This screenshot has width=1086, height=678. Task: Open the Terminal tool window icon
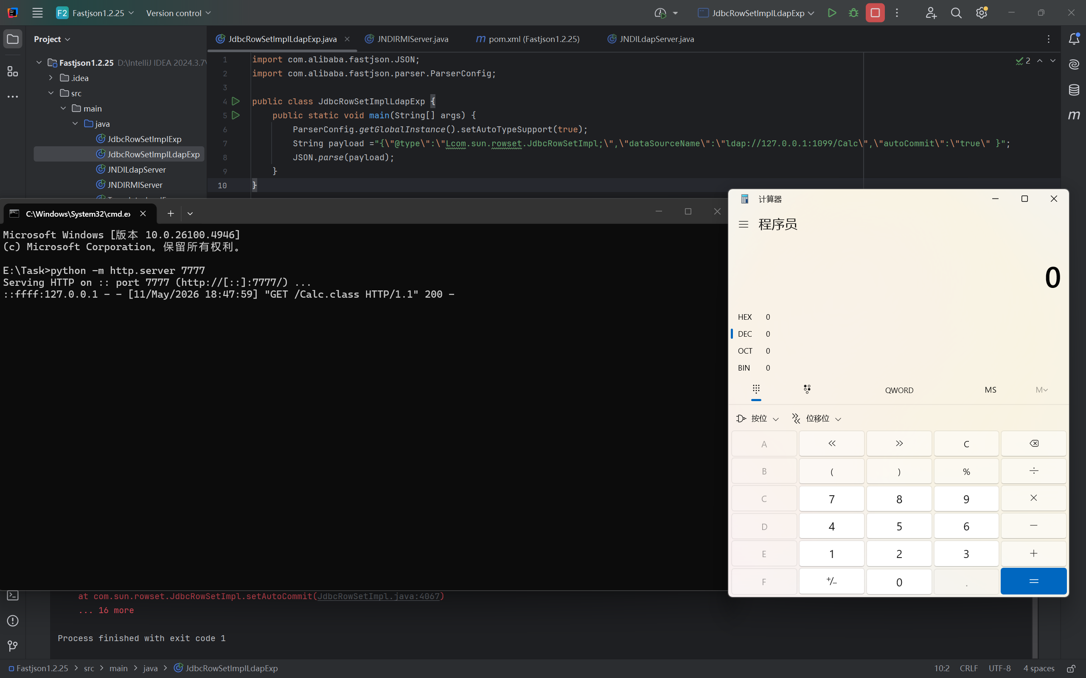click(13, 595)
